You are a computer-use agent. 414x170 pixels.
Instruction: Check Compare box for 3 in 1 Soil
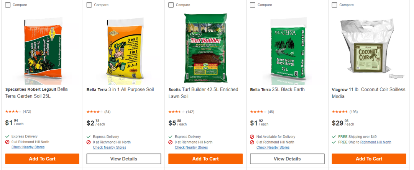(x=89, y=5)
